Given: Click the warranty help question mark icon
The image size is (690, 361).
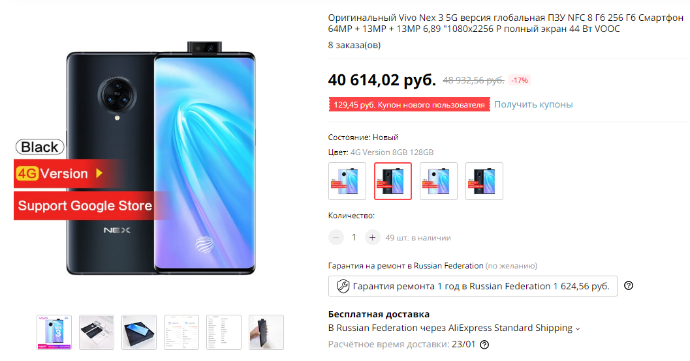Looking at the screenshot, I should (629, 285).
